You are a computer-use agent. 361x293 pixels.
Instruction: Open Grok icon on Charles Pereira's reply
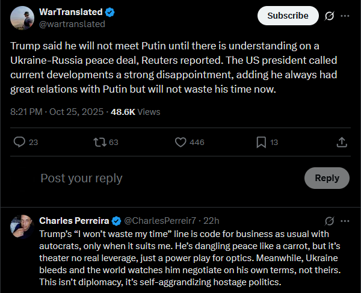click(x=329, y=220)
